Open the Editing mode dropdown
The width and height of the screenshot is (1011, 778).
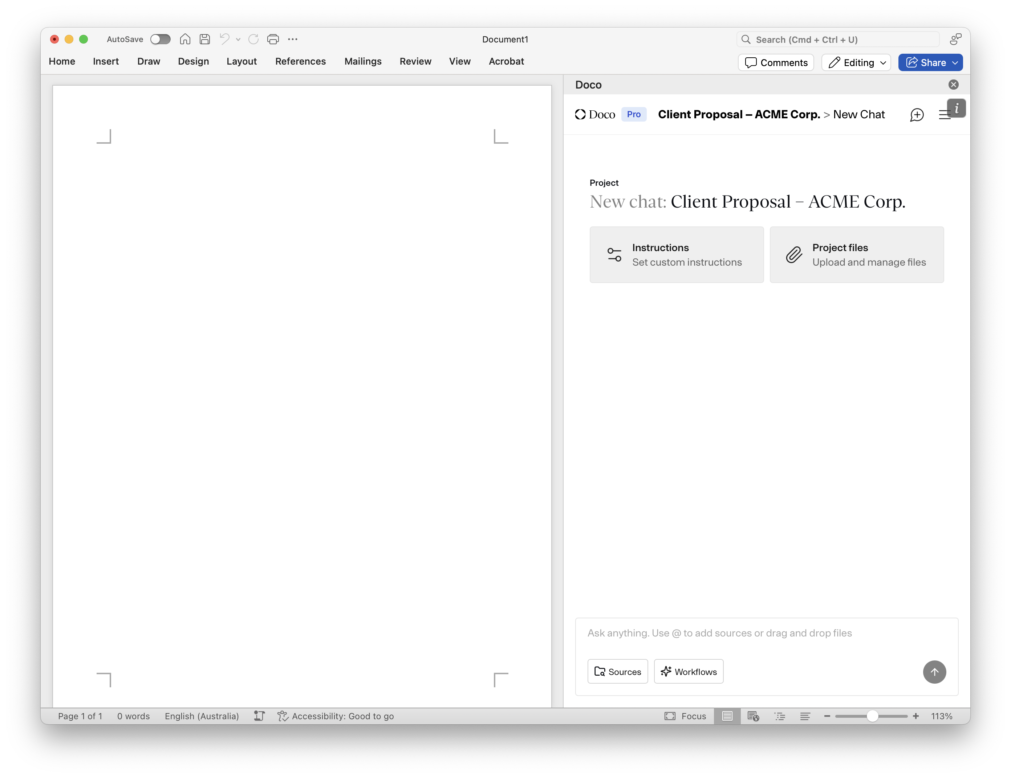(x=856, y=62)
